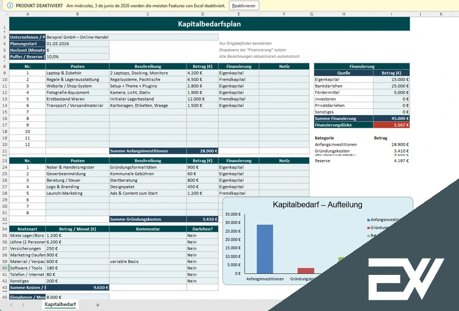The height and width of the screenshot is (311, 459).
Task: Click the amount 4.200 € for Laptop & Zubehör
Action: (x=202, y=73)
